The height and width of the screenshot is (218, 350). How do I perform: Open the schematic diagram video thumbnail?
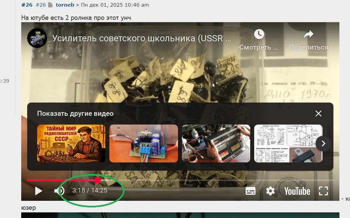pyautogui.click(x=288, y=144)
